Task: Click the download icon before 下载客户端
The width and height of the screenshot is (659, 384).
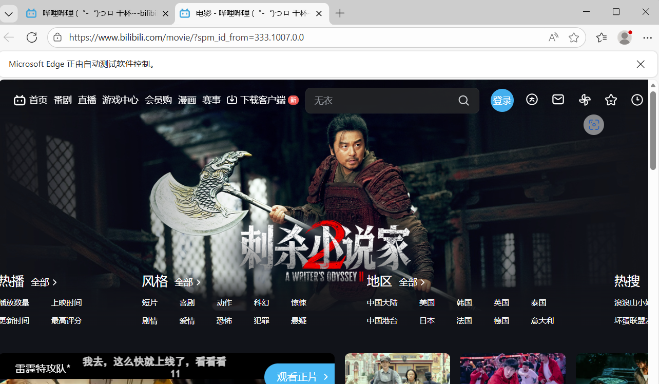Action: [x=232, y=100]
